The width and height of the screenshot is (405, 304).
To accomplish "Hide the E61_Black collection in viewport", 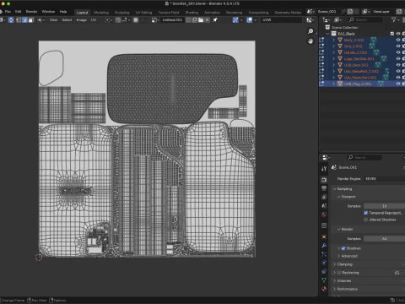I will (398, 34).
